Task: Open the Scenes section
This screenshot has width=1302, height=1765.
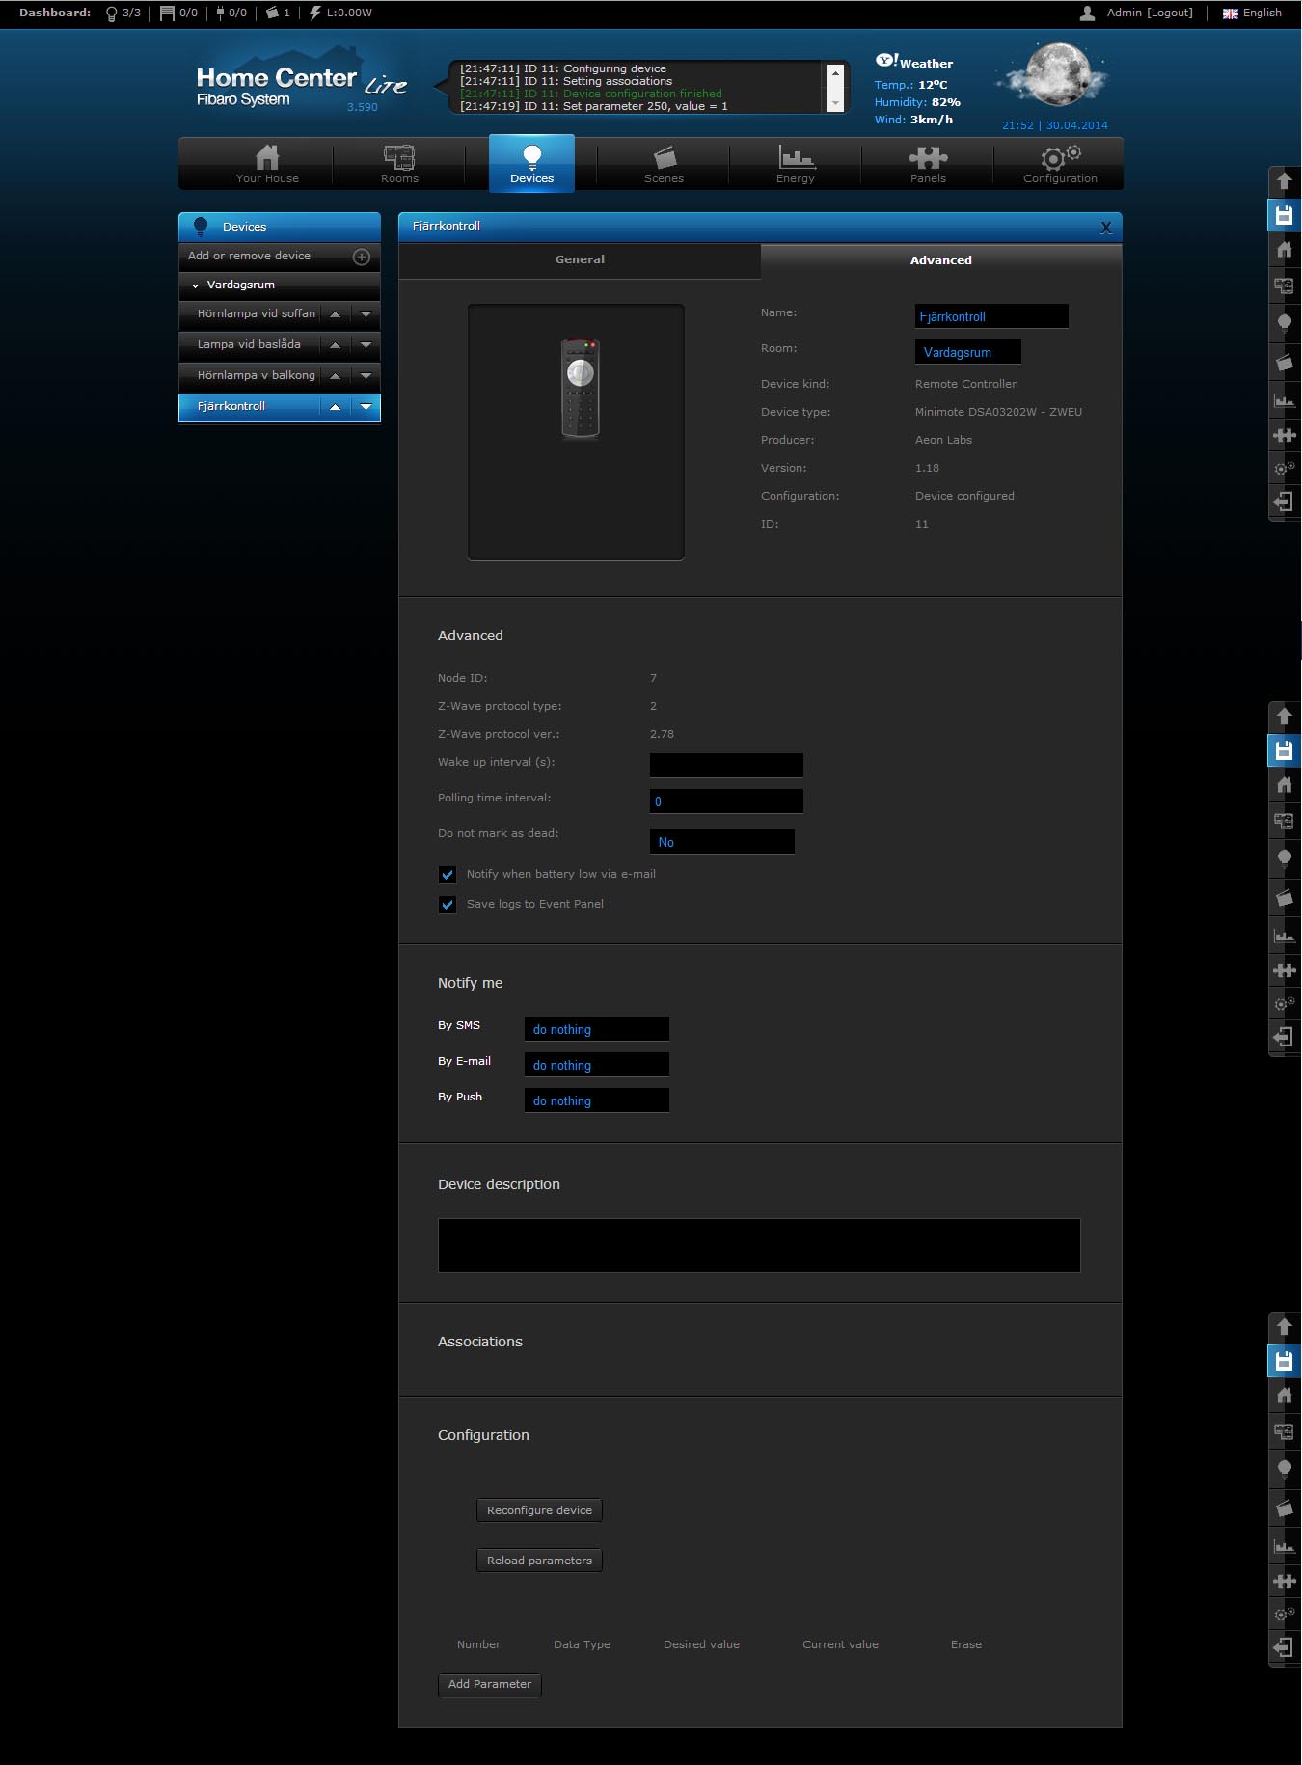Action: (664, 163)
